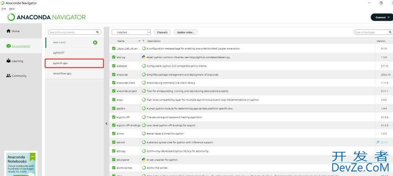Open the Anaconda Notebooks ad banner
This screenshot has width=393, height=176.
coord(21,163)
